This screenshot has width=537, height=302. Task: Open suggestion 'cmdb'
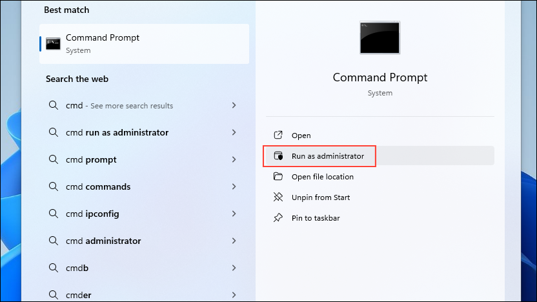[x=144, y=268]
